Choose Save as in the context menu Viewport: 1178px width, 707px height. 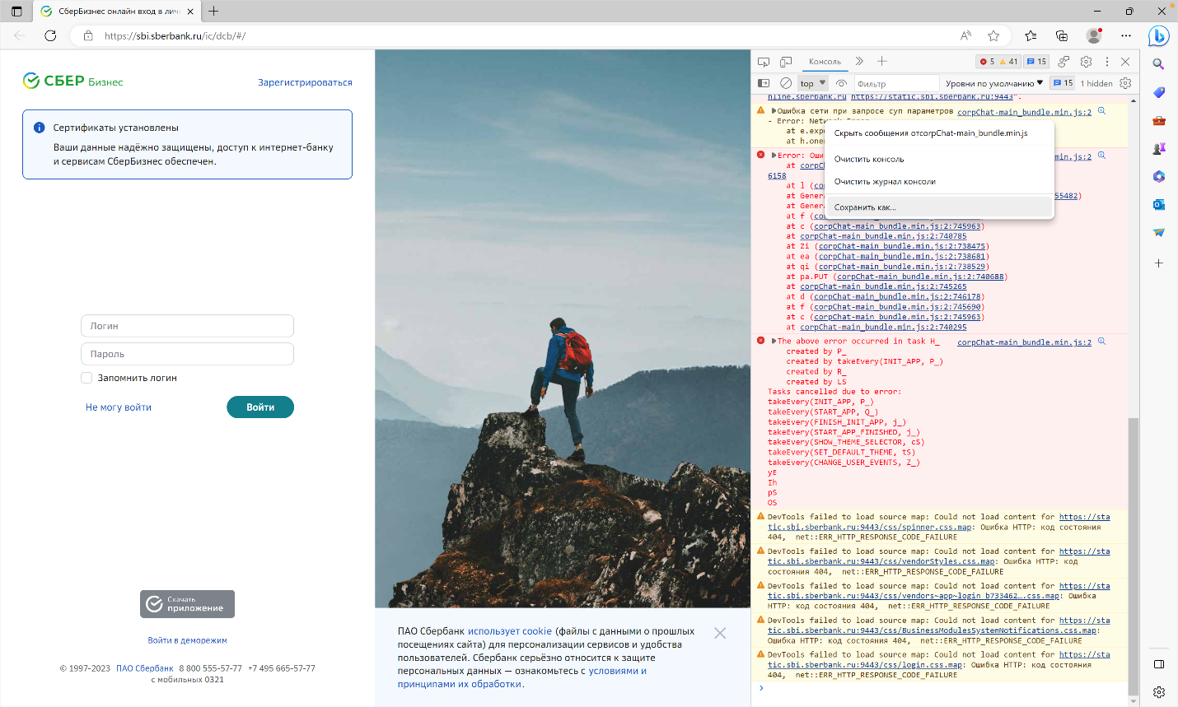[940, 207]
